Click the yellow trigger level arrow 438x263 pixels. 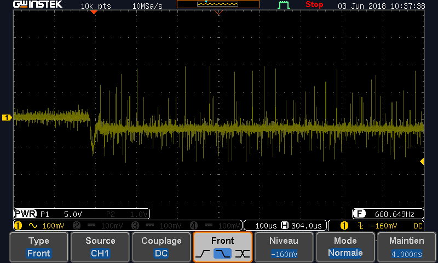pos(422,162)
